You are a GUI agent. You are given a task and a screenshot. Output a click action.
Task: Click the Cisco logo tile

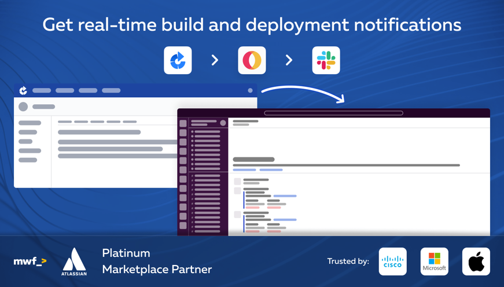click(x=392, y=262)
